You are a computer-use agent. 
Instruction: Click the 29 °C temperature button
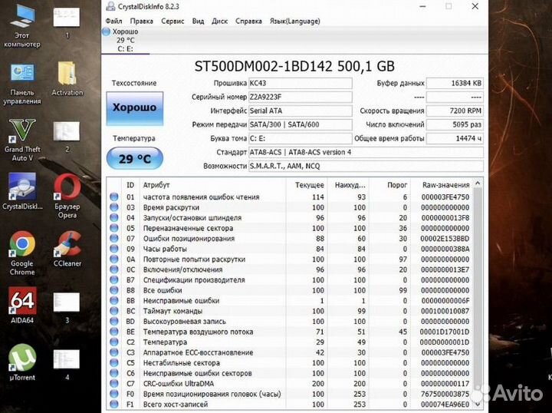click(134, 159)
